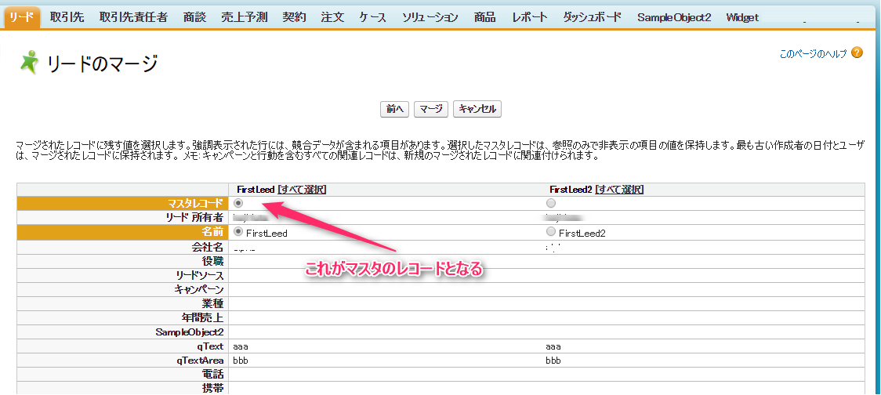
Task: Click the 前へ button
Action: click(395, 109)
